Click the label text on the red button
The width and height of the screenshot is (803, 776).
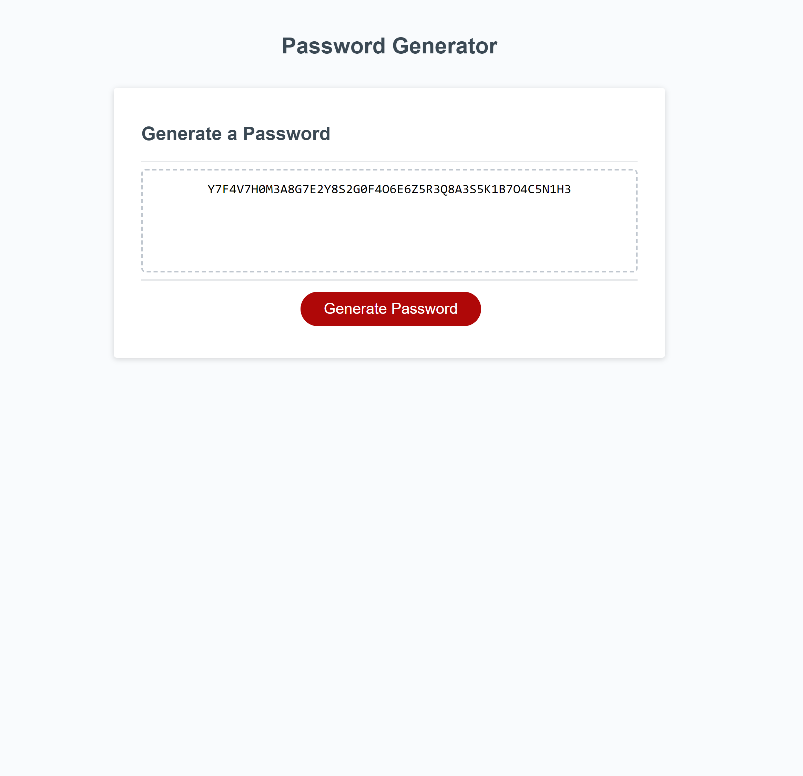(x=390, y=309)
